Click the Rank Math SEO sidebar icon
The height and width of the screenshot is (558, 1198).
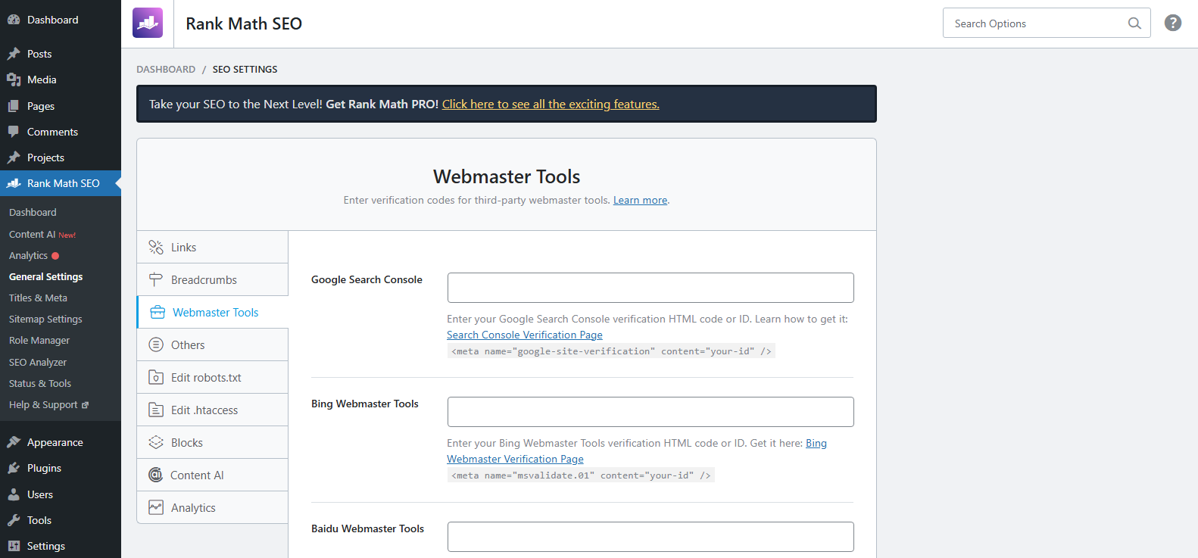(x=14, y=183)
